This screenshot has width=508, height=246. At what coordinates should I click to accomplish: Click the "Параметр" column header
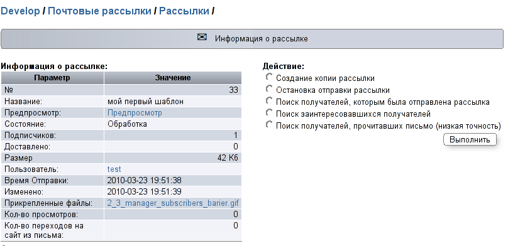[52, 78]
